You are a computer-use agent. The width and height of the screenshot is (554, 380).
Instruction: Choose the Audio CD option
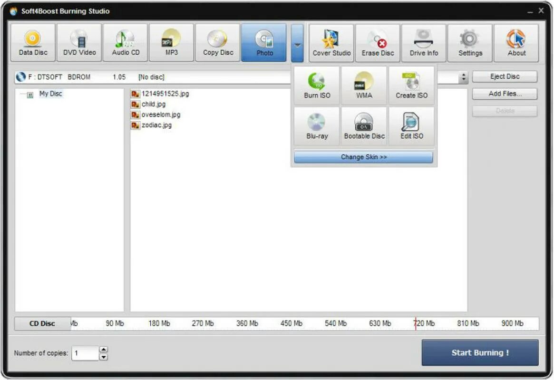click(126, 43)
